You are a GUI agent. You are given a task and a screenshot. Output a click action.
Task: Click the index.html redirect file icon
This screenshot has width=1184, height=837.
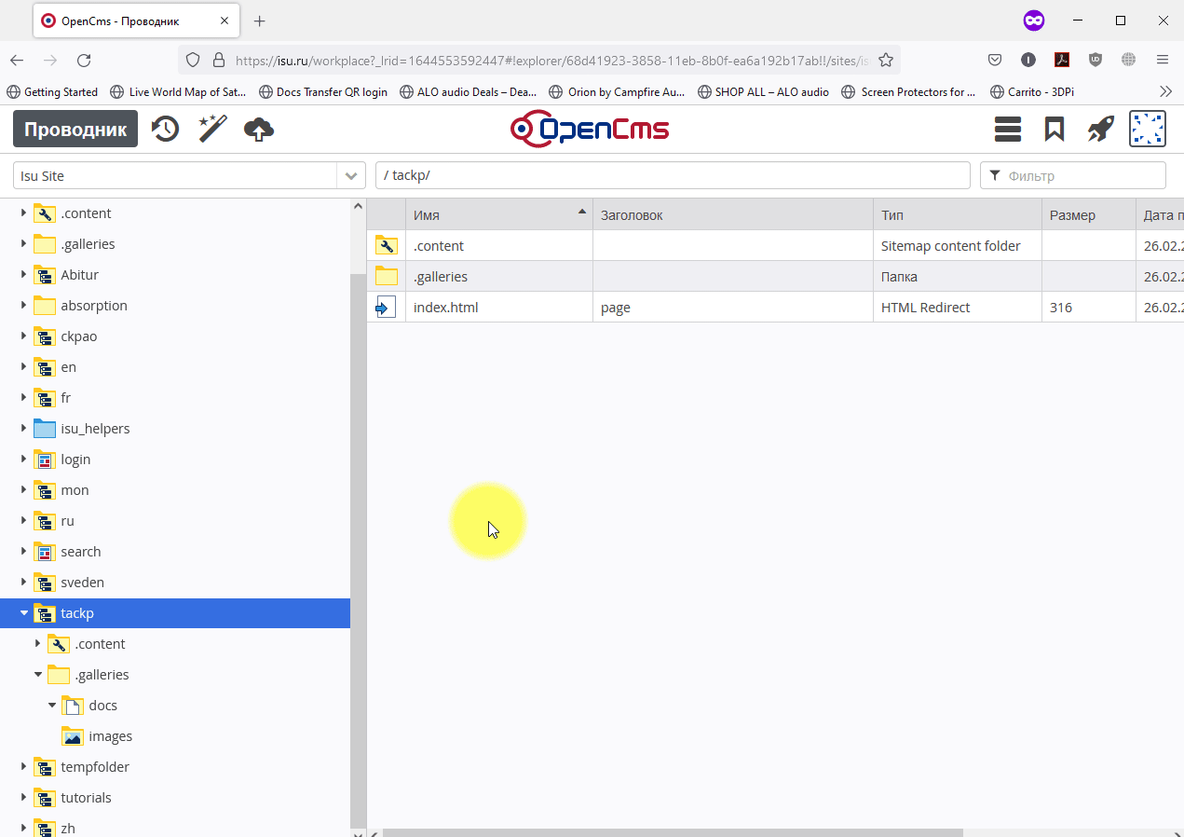[x=386, y=308]
